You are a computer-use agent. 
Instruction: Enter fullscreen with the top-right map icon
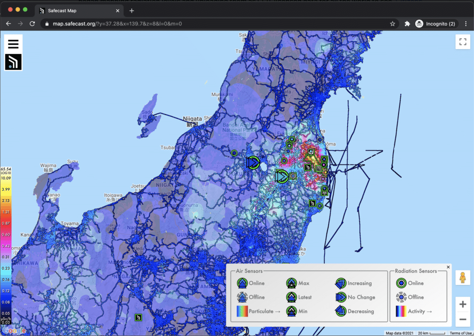click(462, 42)
